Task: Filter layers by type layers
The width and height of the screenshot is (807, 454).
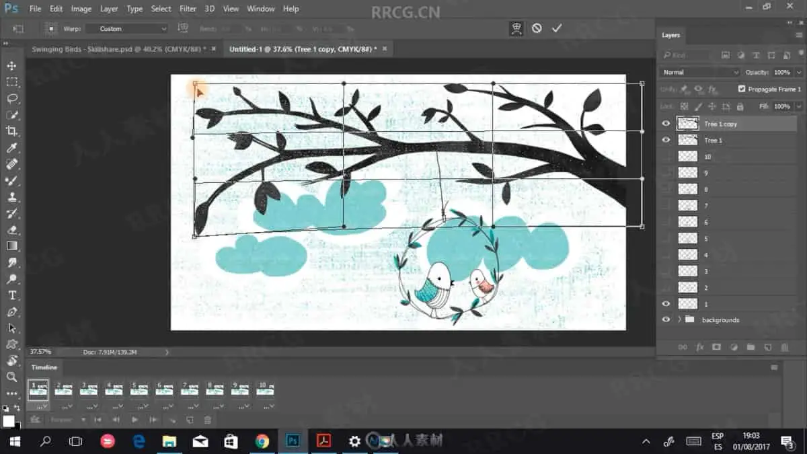Action: [x=755, y=55]
